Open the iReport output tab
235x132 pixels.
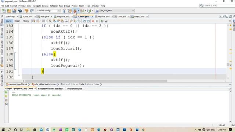pyautogui.click(x=75, y=89)
